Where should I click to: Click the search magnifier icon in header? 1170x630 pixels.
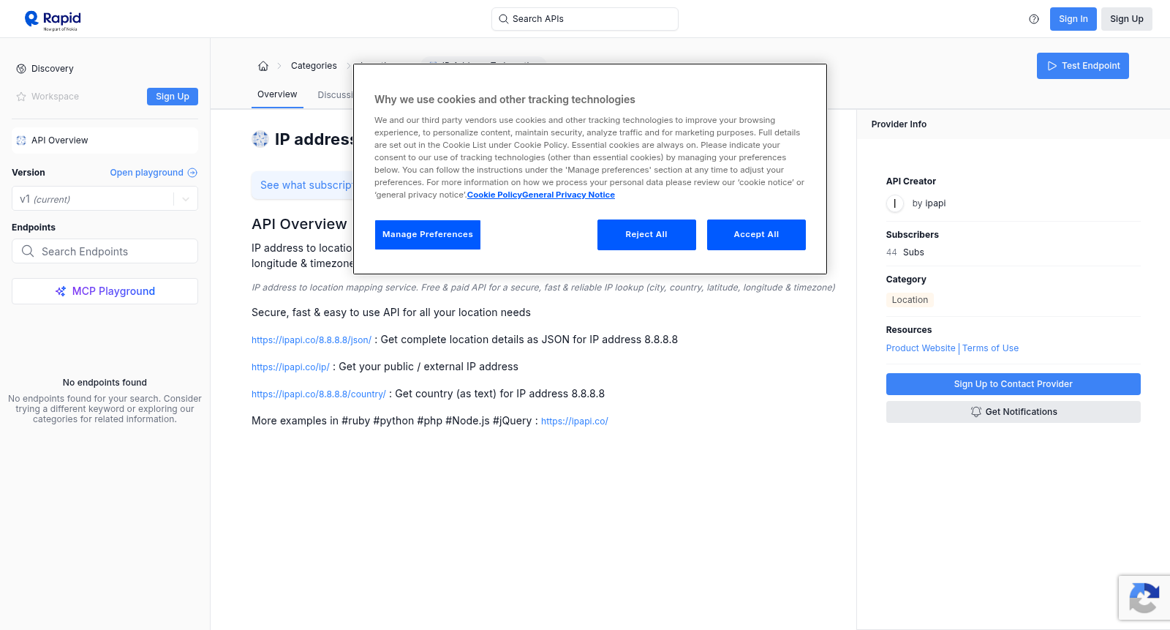tap(503, 19)
